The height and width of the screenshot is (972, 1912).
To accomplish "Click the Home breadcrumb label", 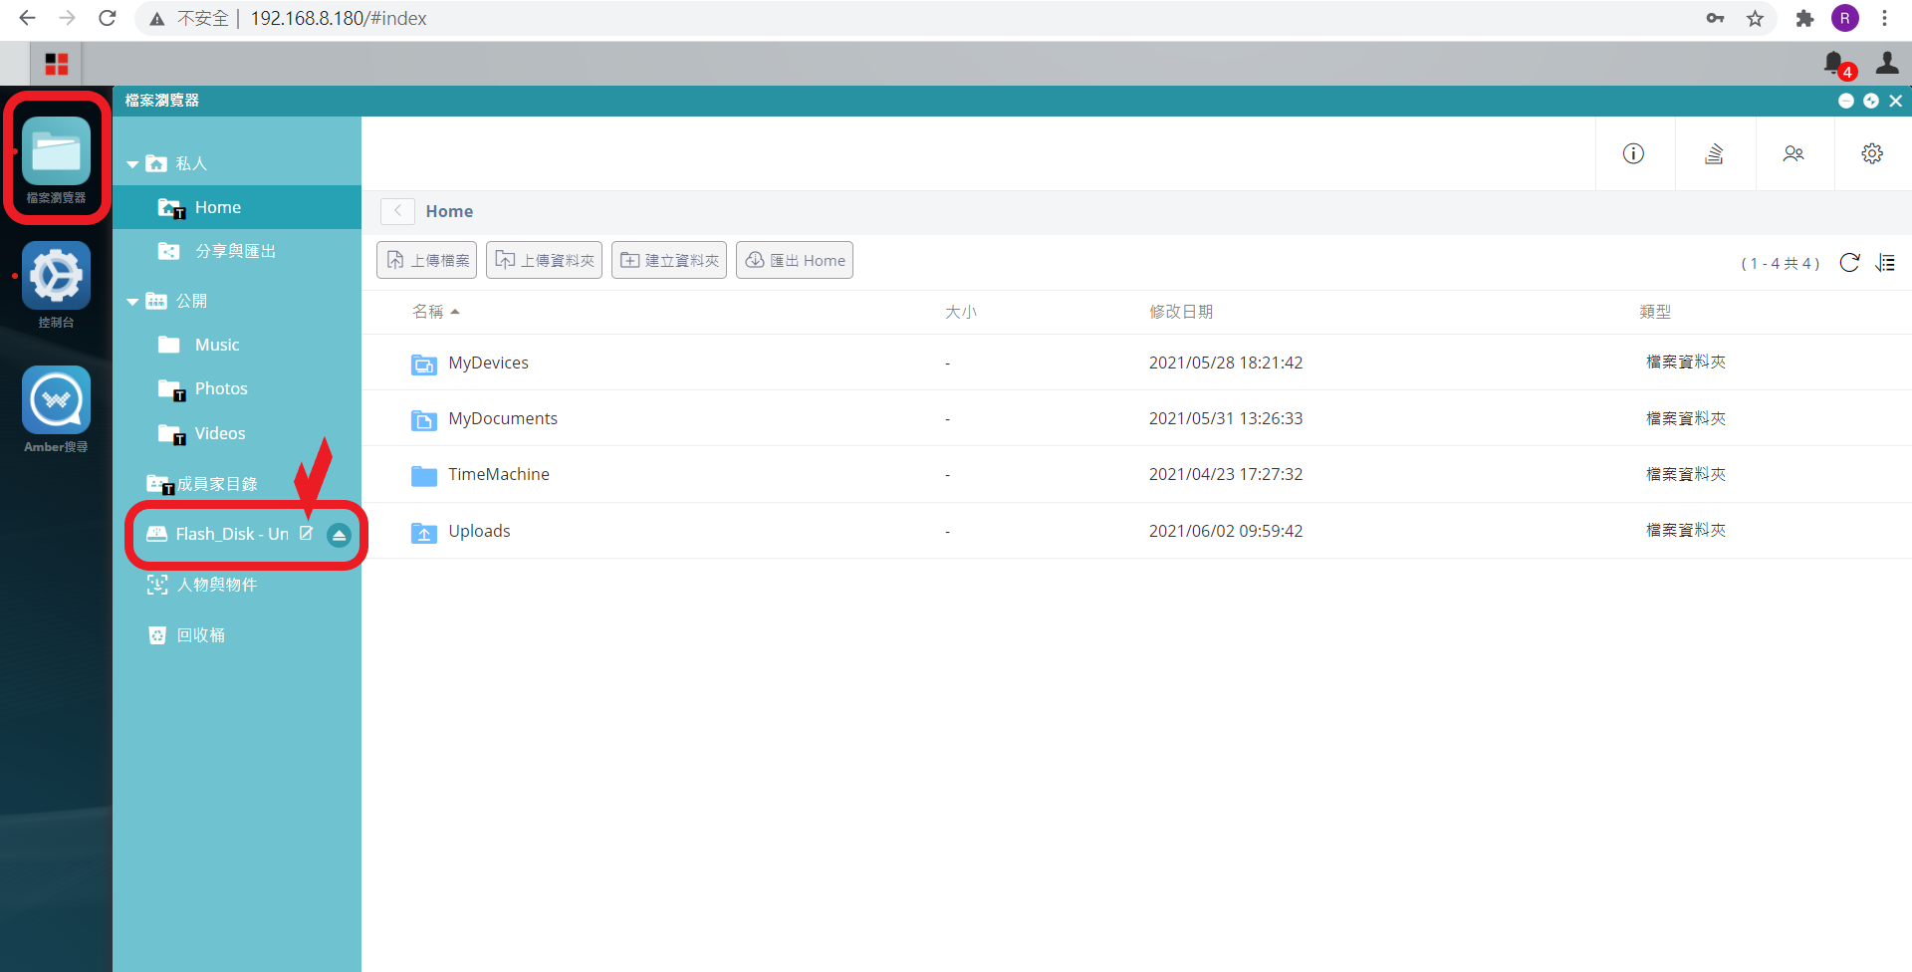I will (x=449, y=211).
